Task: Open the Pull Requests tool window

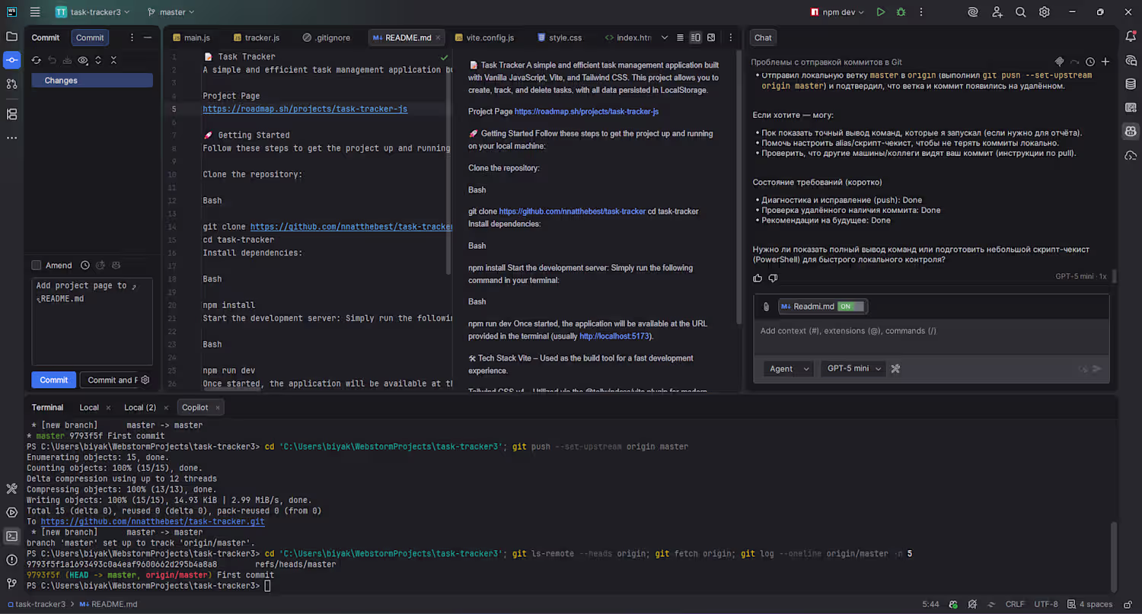Action: [x=11, y=84]
